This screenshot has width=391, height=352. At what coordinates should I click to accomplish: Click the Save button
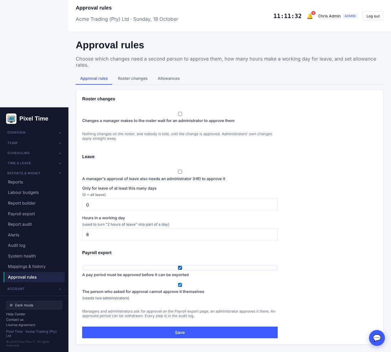point(180,332)
